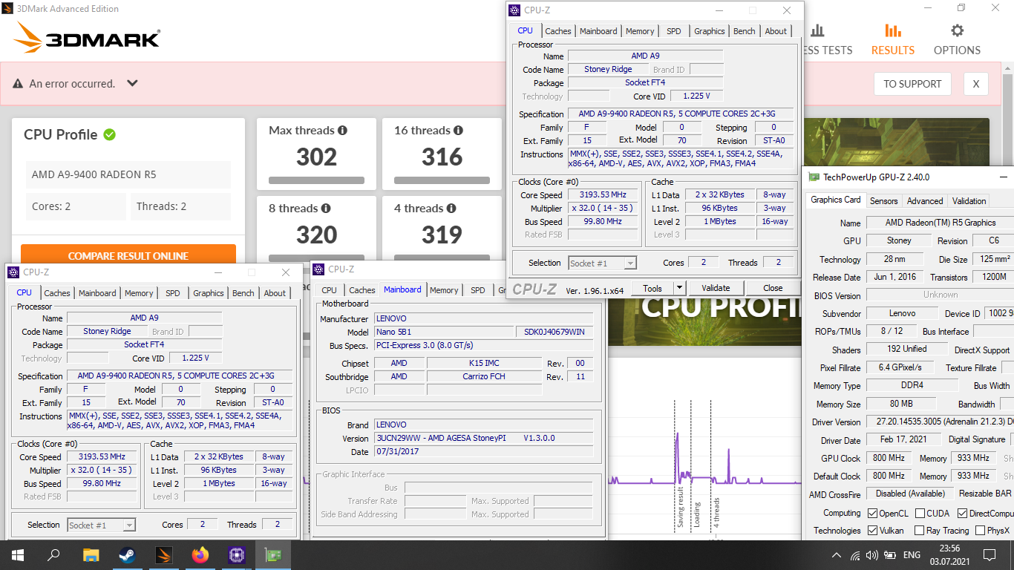Toggle the CUDA checkbox in GPU-Z
Screen dimensions: 1014x570
click(920, 513)
